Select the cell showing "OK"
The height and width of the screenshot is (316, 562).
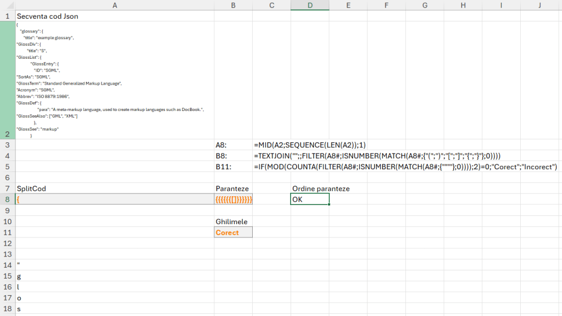tap(310, 199)
